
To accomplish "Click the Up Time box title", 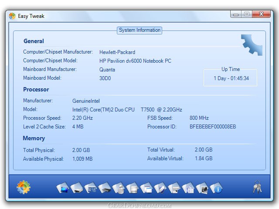I will [231, 69].
